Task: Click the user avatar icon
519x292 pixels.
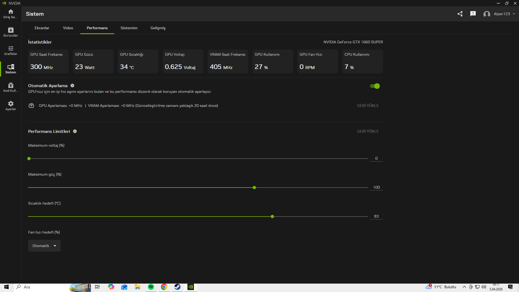Action: tap(487, 14)
